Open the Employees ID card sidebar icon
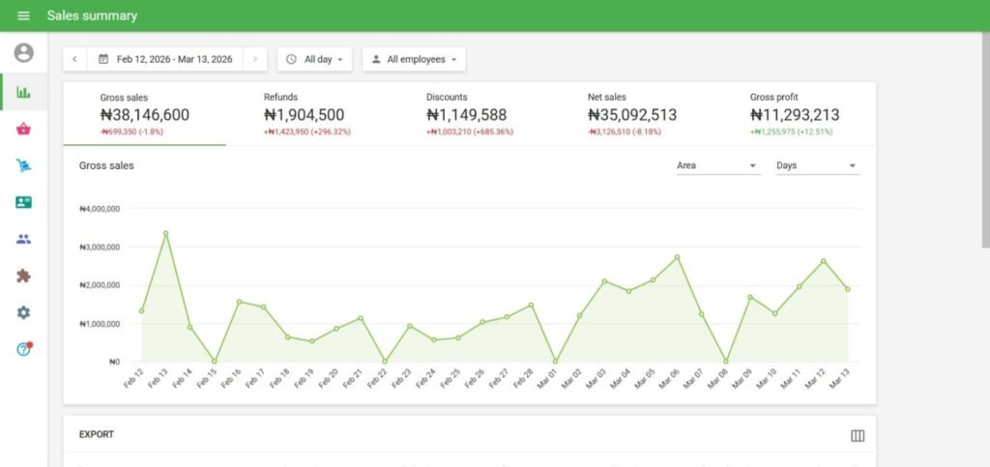The height and width of the screenshot is (467, 990). (x=23, y=202)
